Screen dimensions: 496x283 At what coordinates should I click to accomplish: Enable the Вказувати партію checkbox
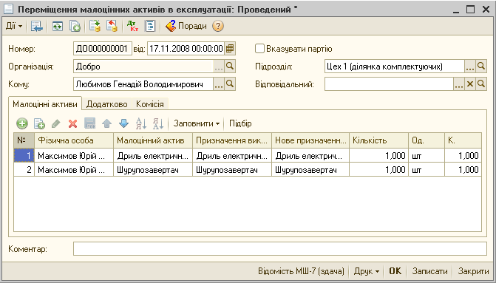(259, 49)
